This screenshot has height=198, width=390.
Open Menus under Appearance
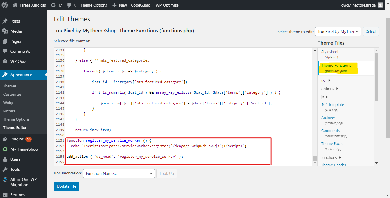tap(9, 111)
